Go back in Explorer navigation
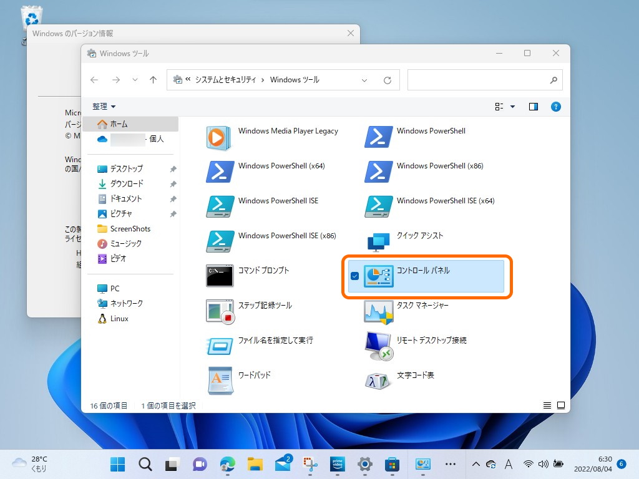Image resolution: width=639 pixels, height=479 pixels. click(x=94, y=80)
